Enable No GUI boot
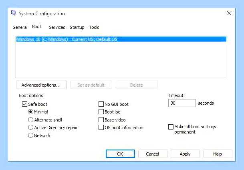The height and width of the screenshot is (170, 244). [x=101, y=104]
